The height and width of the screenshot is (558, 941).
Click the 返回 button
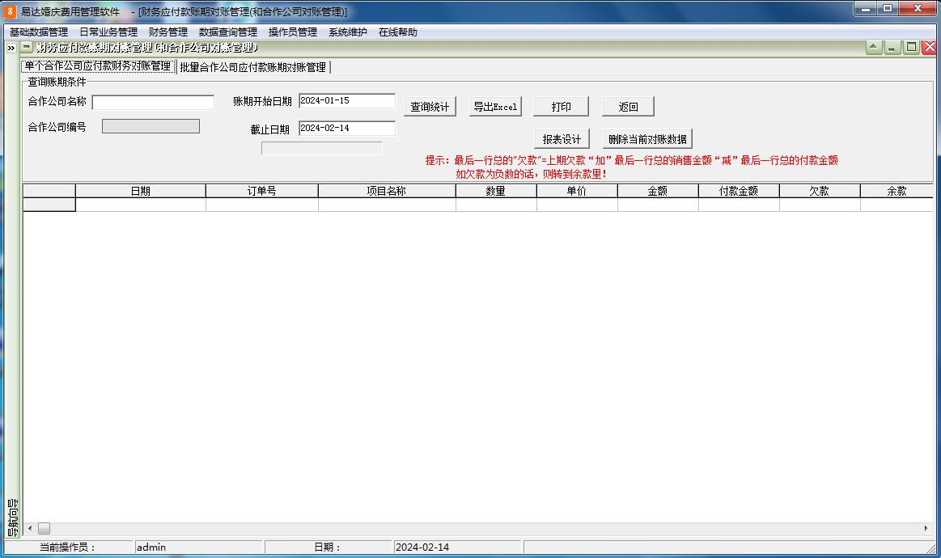[x=629, y=107]
